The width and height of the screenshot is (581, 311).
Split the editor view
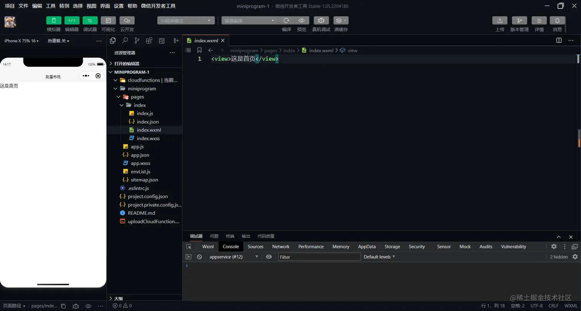tap(559, 40)
